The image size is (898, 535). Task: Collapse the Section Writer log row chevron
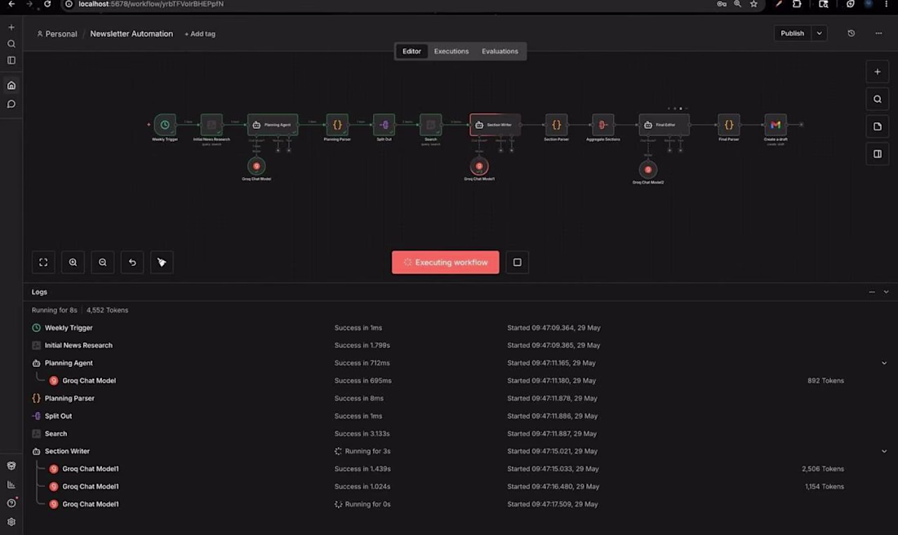[884, 451]
